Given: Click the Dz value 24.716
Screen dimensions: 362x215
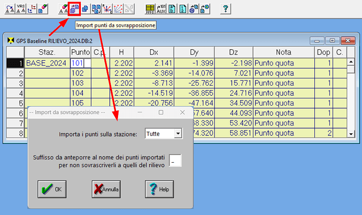Looking at the screenshot, I should click(233, 93).
